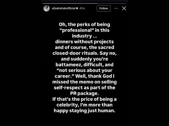Image resolution: width=169 pixels, height=126 pixels.
Task: Click the phrase 'not serious about your' in the story
Action: (x=84, y=71)
